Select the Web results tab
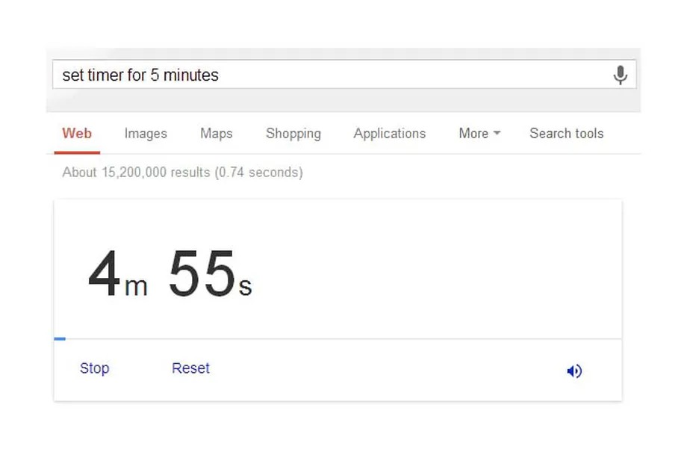This screenshot has width=687, height=458. [x=77, y=133]
